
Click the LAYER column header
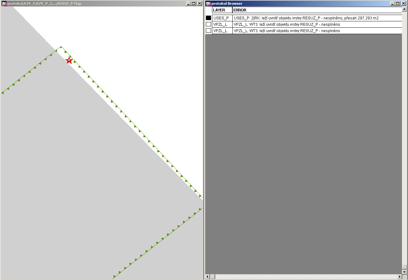pos(222,10)
